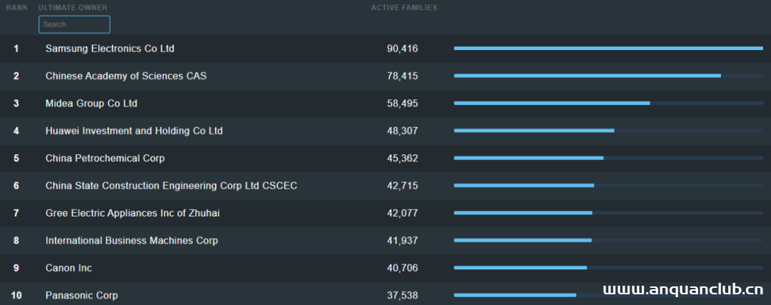The width and height of the screenshot is (771, 305).
Task: Select the Panasonic Corp owner name
Action: [x=81, y=295]
